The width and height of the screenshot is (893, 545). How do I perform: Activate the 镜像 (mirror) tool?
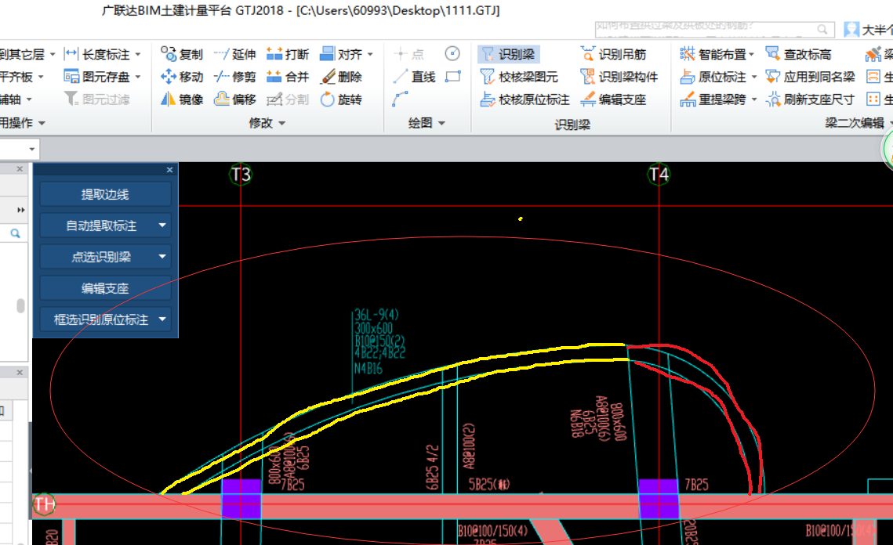point(182,99)
